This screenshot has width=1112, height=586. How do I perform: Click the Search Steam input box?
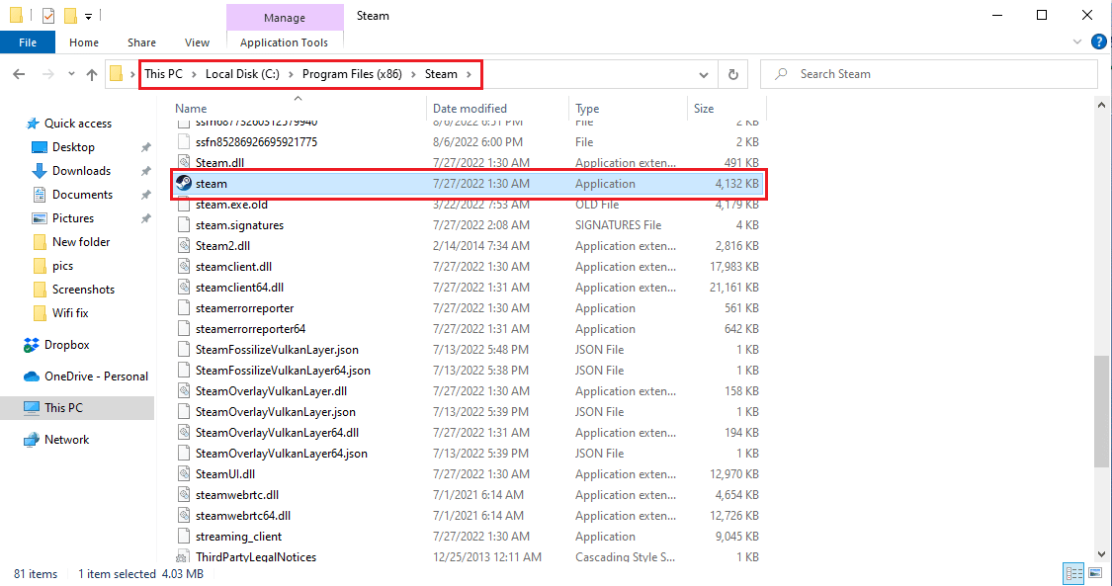pos(929,74)
